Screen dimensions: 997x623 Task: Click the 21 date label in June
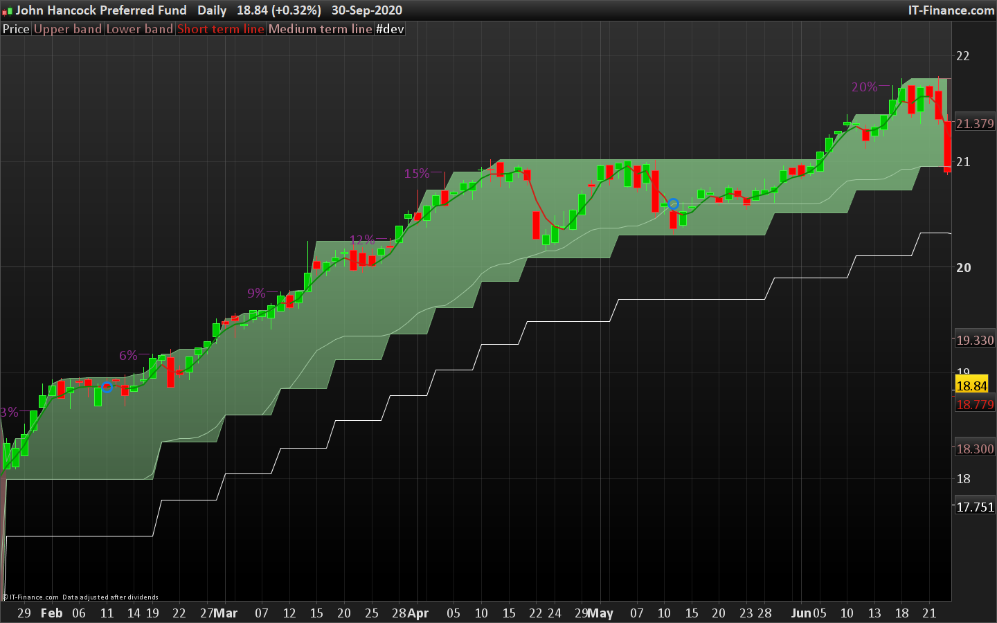(929, 613)
